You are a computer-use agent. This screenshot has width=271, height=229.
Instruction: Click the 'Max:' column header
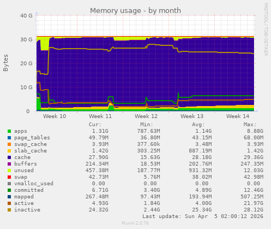point(250,125)
